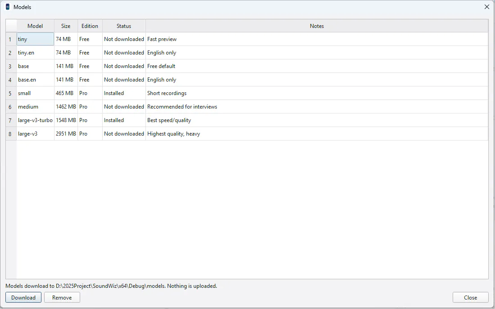
Task: Click the '1548 MB' size cell
Action: tap(66, 120)
